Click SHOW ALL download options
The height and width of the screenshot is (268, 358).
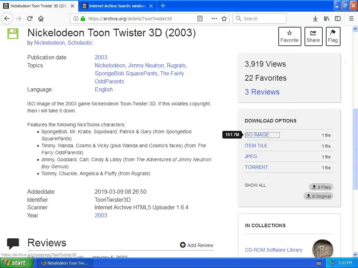click(255, 185)
